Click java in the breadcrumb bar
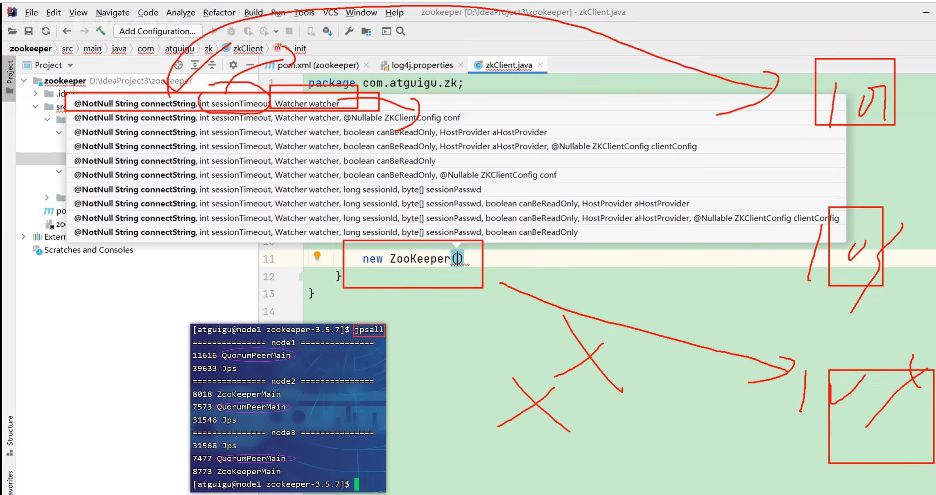The height and width of the screenshot is (495, 936). click(119, 49)
